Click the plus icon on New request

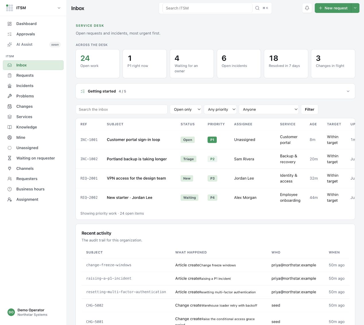tap(321, 8)
